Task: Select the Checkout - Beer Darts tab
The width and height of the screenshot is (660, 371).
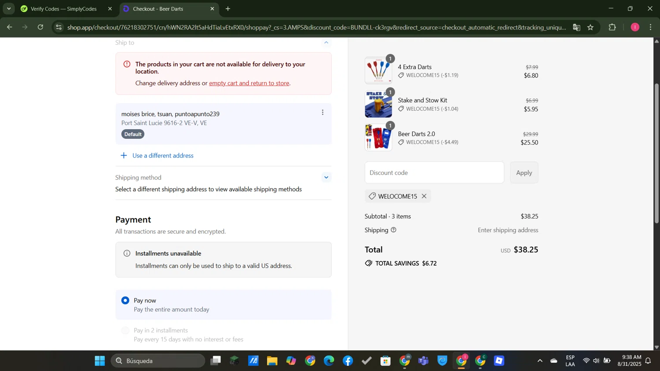Action: pos(169,9)
